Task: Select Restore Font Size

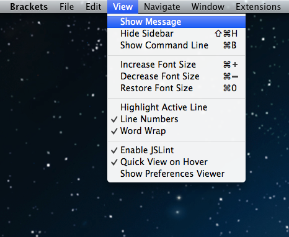Action: tap(176, 88)
